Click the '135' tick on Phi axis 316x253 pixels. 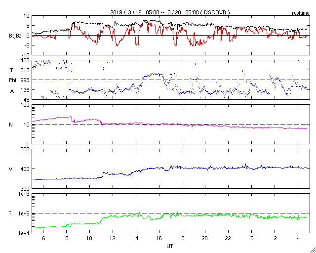pyautogui.click(x=25, y=90)
